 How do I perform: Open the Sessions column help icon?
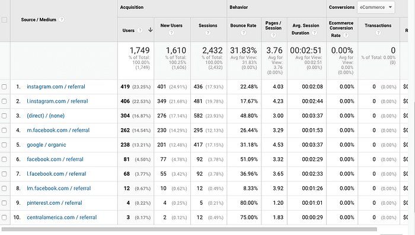(x=208, y=33)
